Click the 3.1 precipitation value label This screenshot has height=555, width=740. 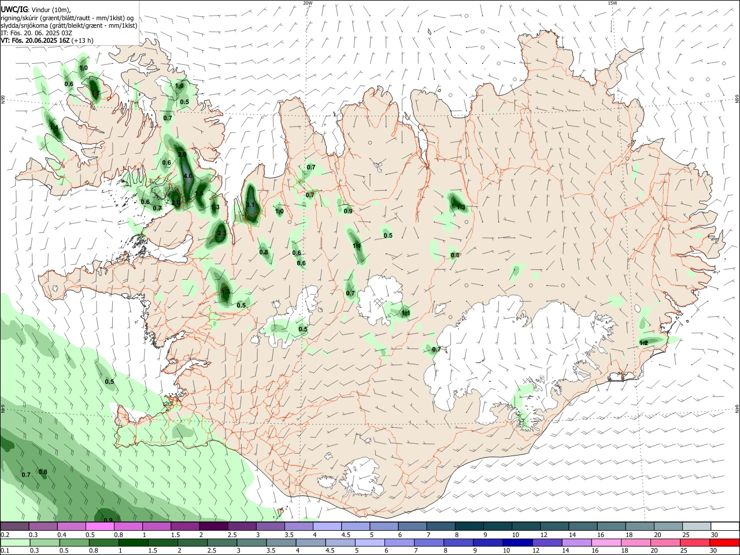[x=250, y=205]
